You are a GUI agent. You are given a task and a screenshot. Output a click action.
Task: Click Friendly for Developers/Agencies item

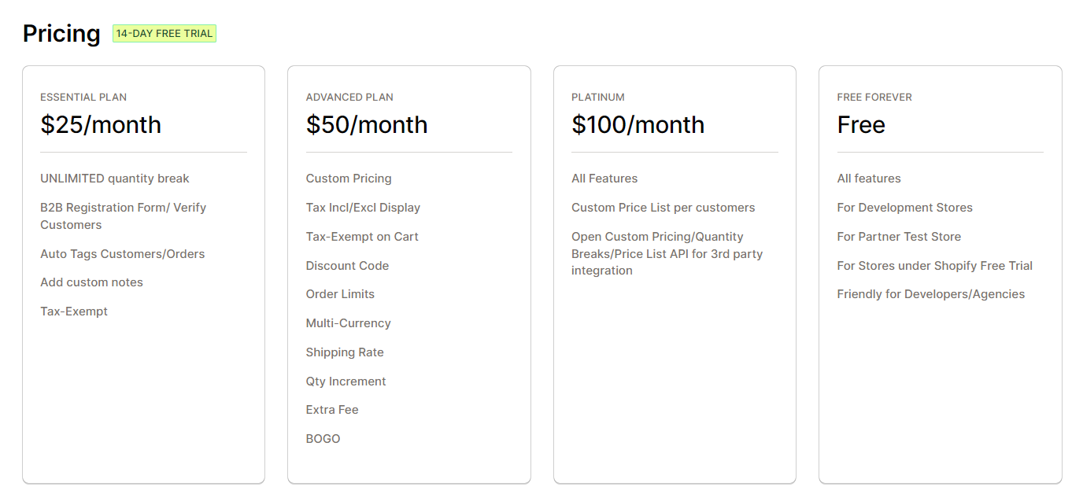[931, 294]
